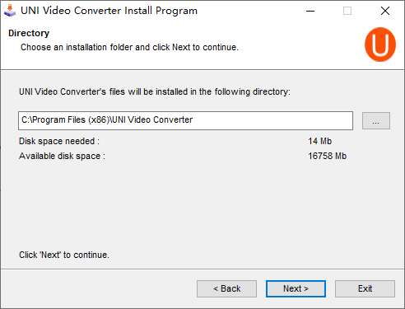
Task: Quit setup using the Exit button
Action: pos(365,288)
